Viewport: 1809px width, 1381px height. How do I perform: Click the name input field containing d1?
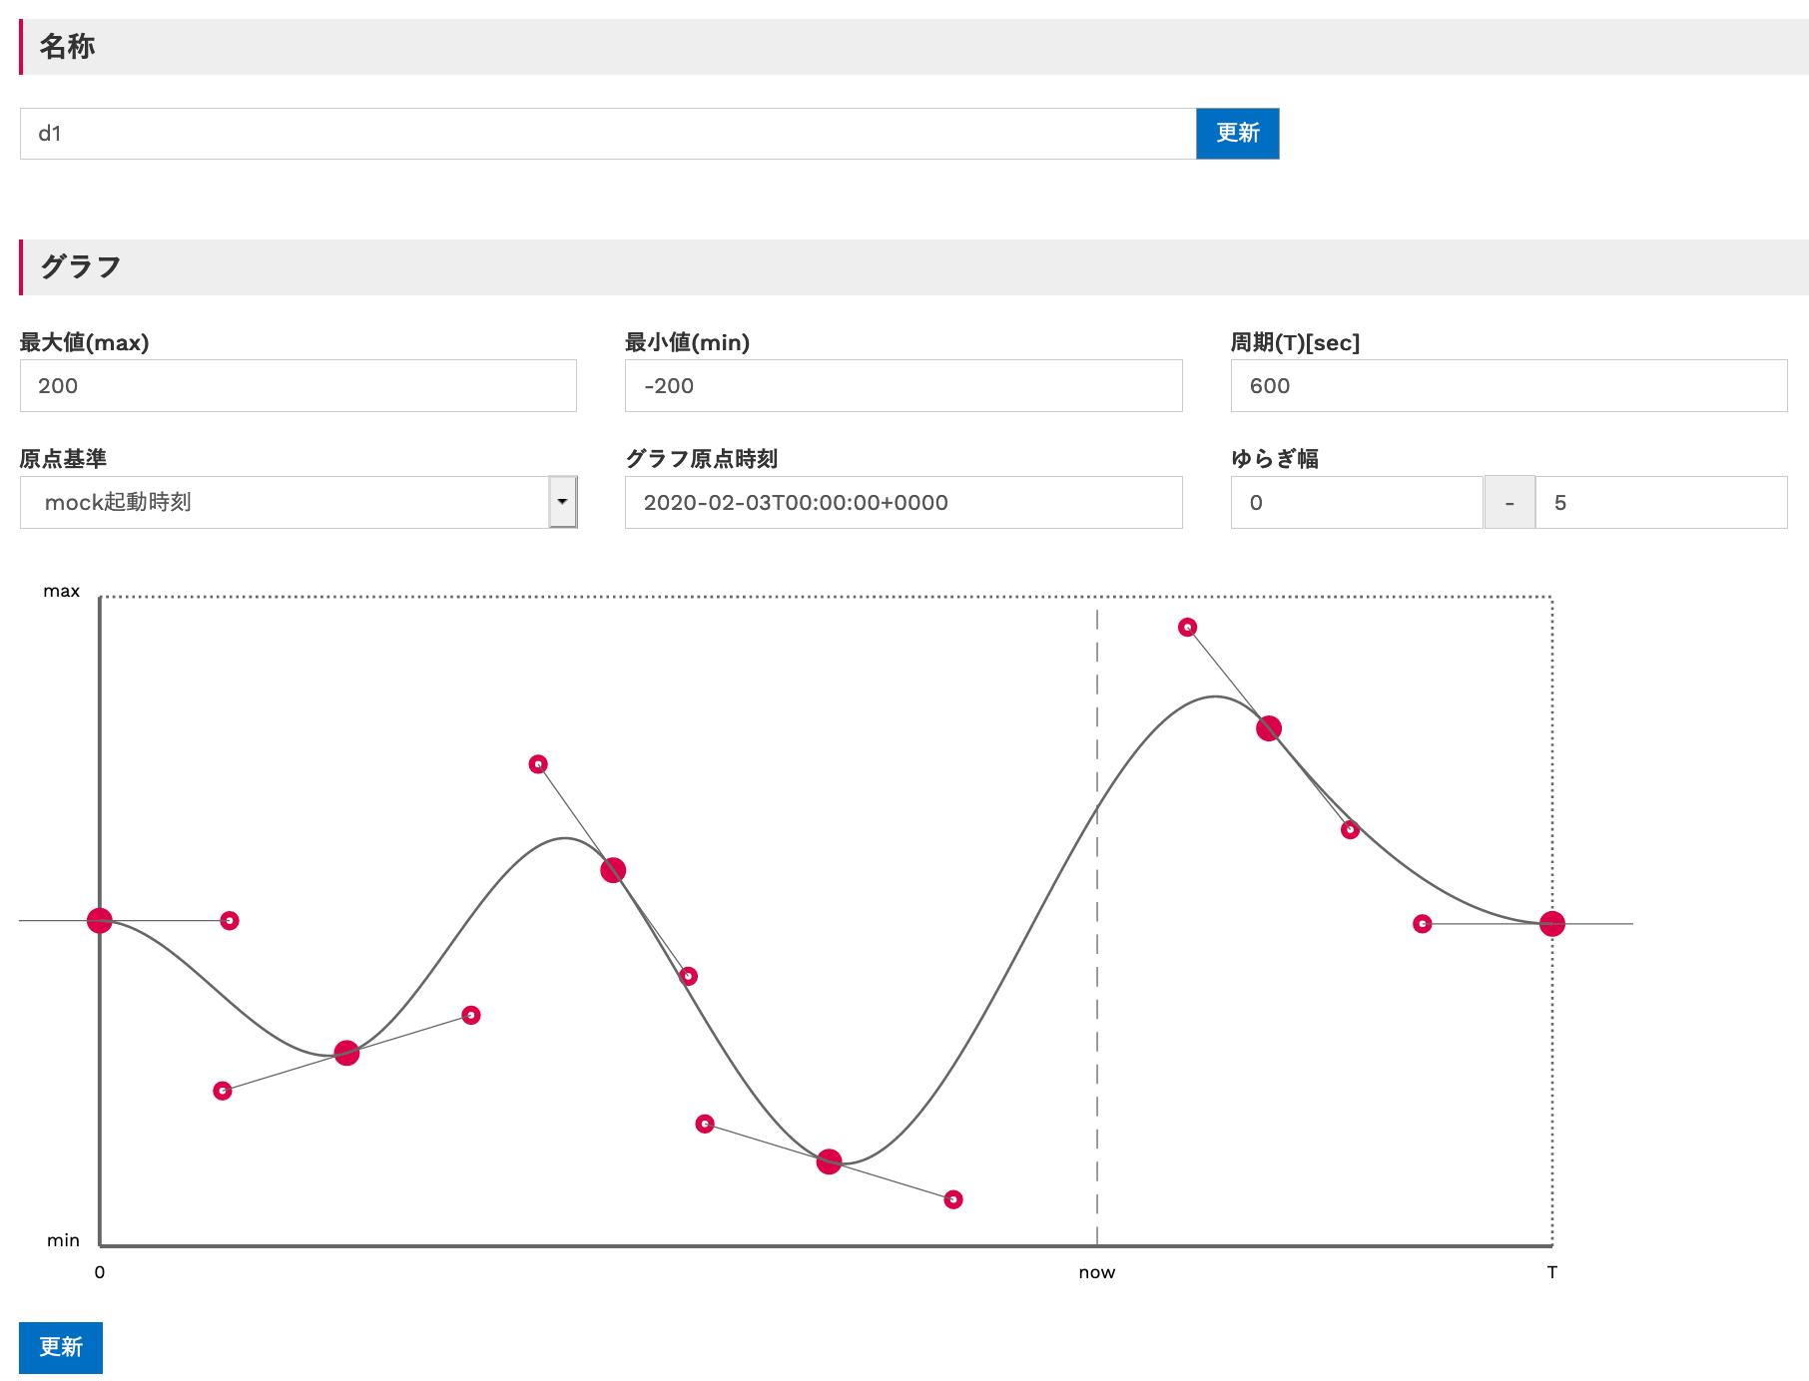tap(607, 134)
